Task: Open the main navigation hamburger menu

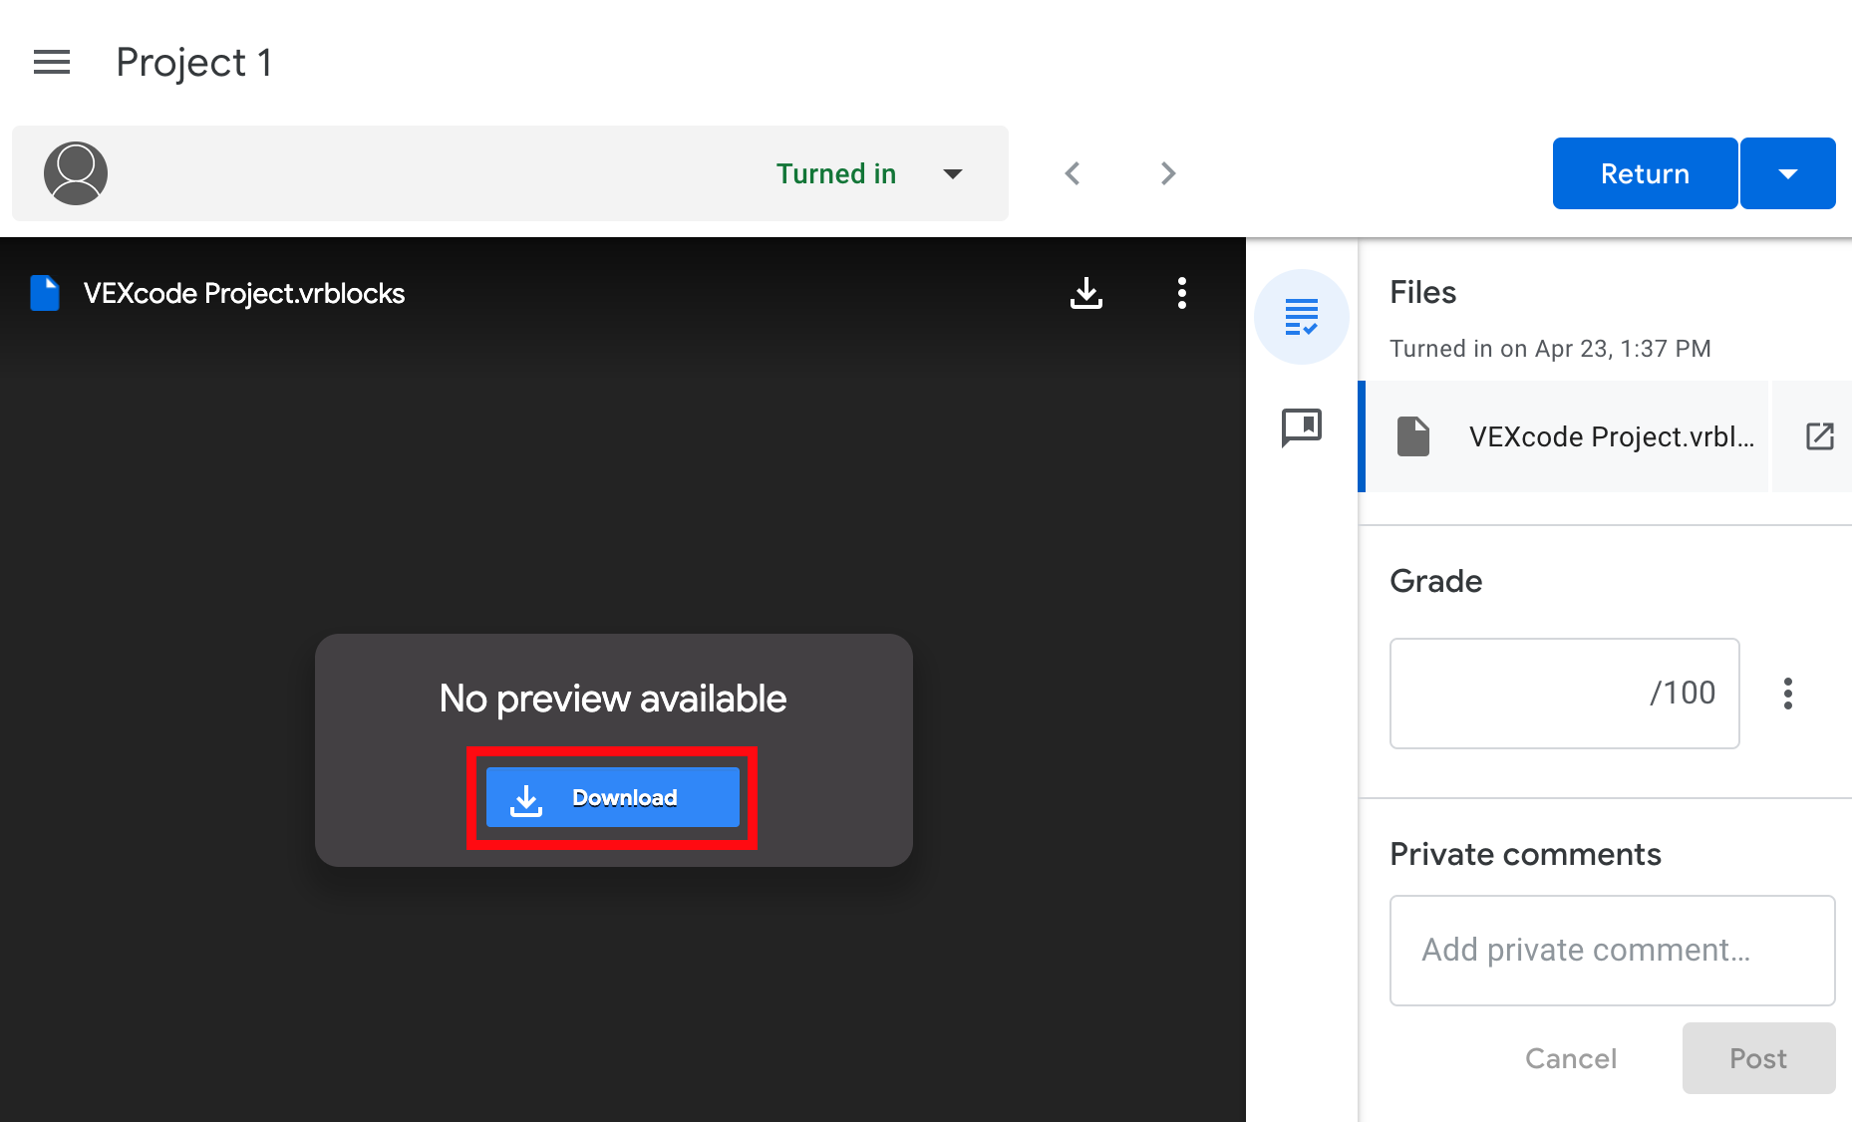Action: point(51,62)
